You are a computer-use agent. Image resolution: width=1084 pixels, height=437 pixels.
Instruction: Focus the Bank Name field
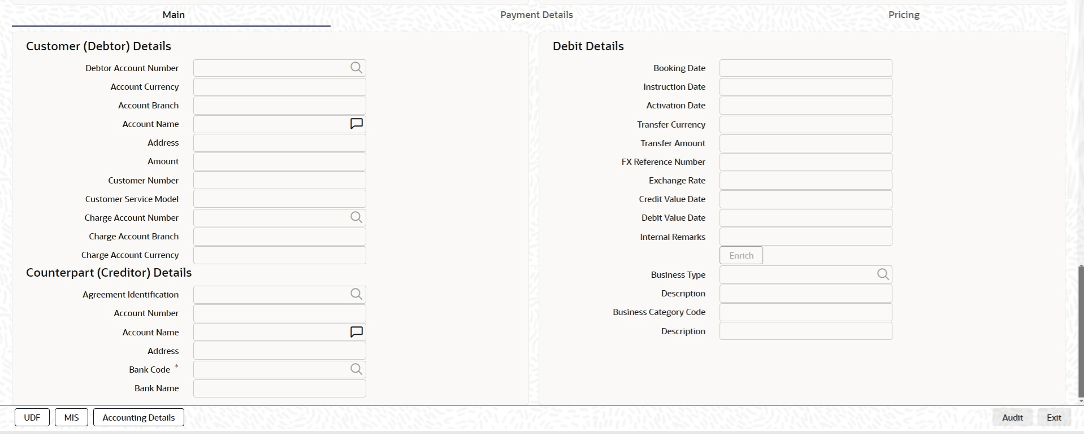[x=280, y=388]
